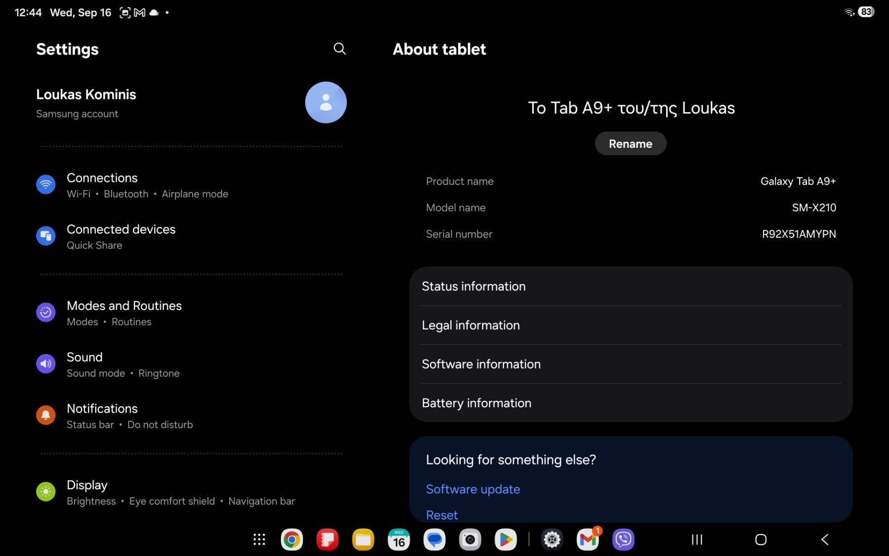Open Loukas Kominis Samsung account
This screenshot has height=556, width=889.
coord(191,103)
